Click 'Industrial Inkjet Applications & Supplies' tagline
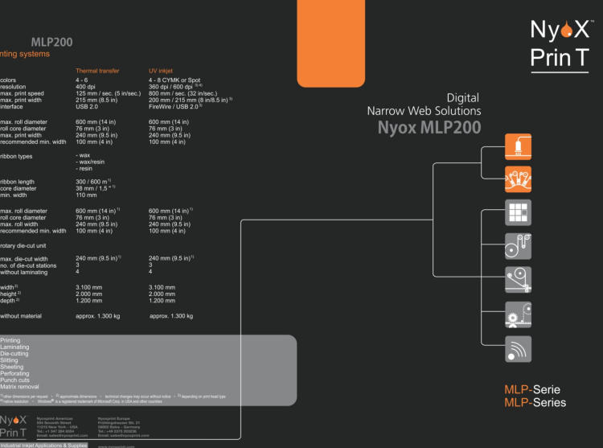The height and width of the screenshot is (448, 603). [43, 446]
